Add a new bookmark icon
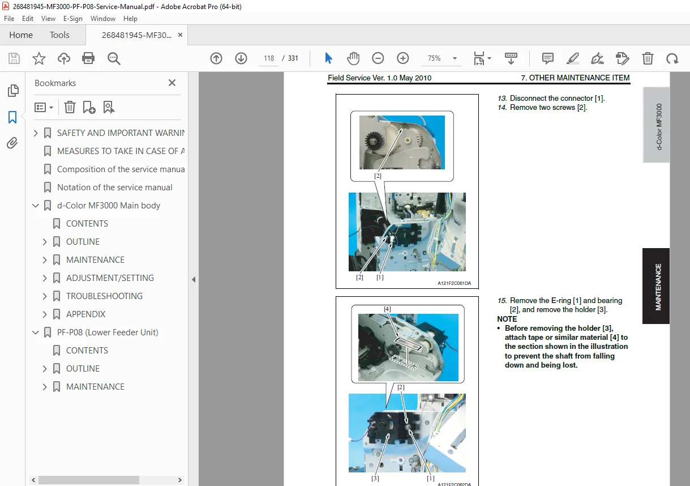Viewport: 690px width, 486px height. click(89, 107)
